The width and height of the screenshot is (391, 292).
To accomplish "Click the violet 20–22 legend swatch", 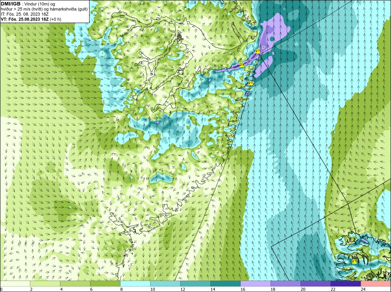I will pyautogui.click(x=316, y=284).
